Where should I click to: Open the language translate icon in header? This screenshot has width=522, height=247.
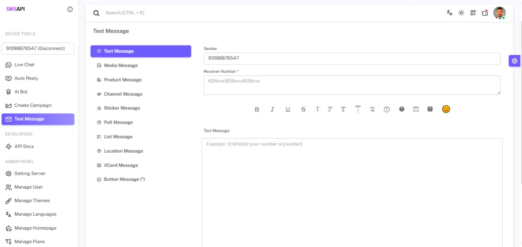click(449, 13)
